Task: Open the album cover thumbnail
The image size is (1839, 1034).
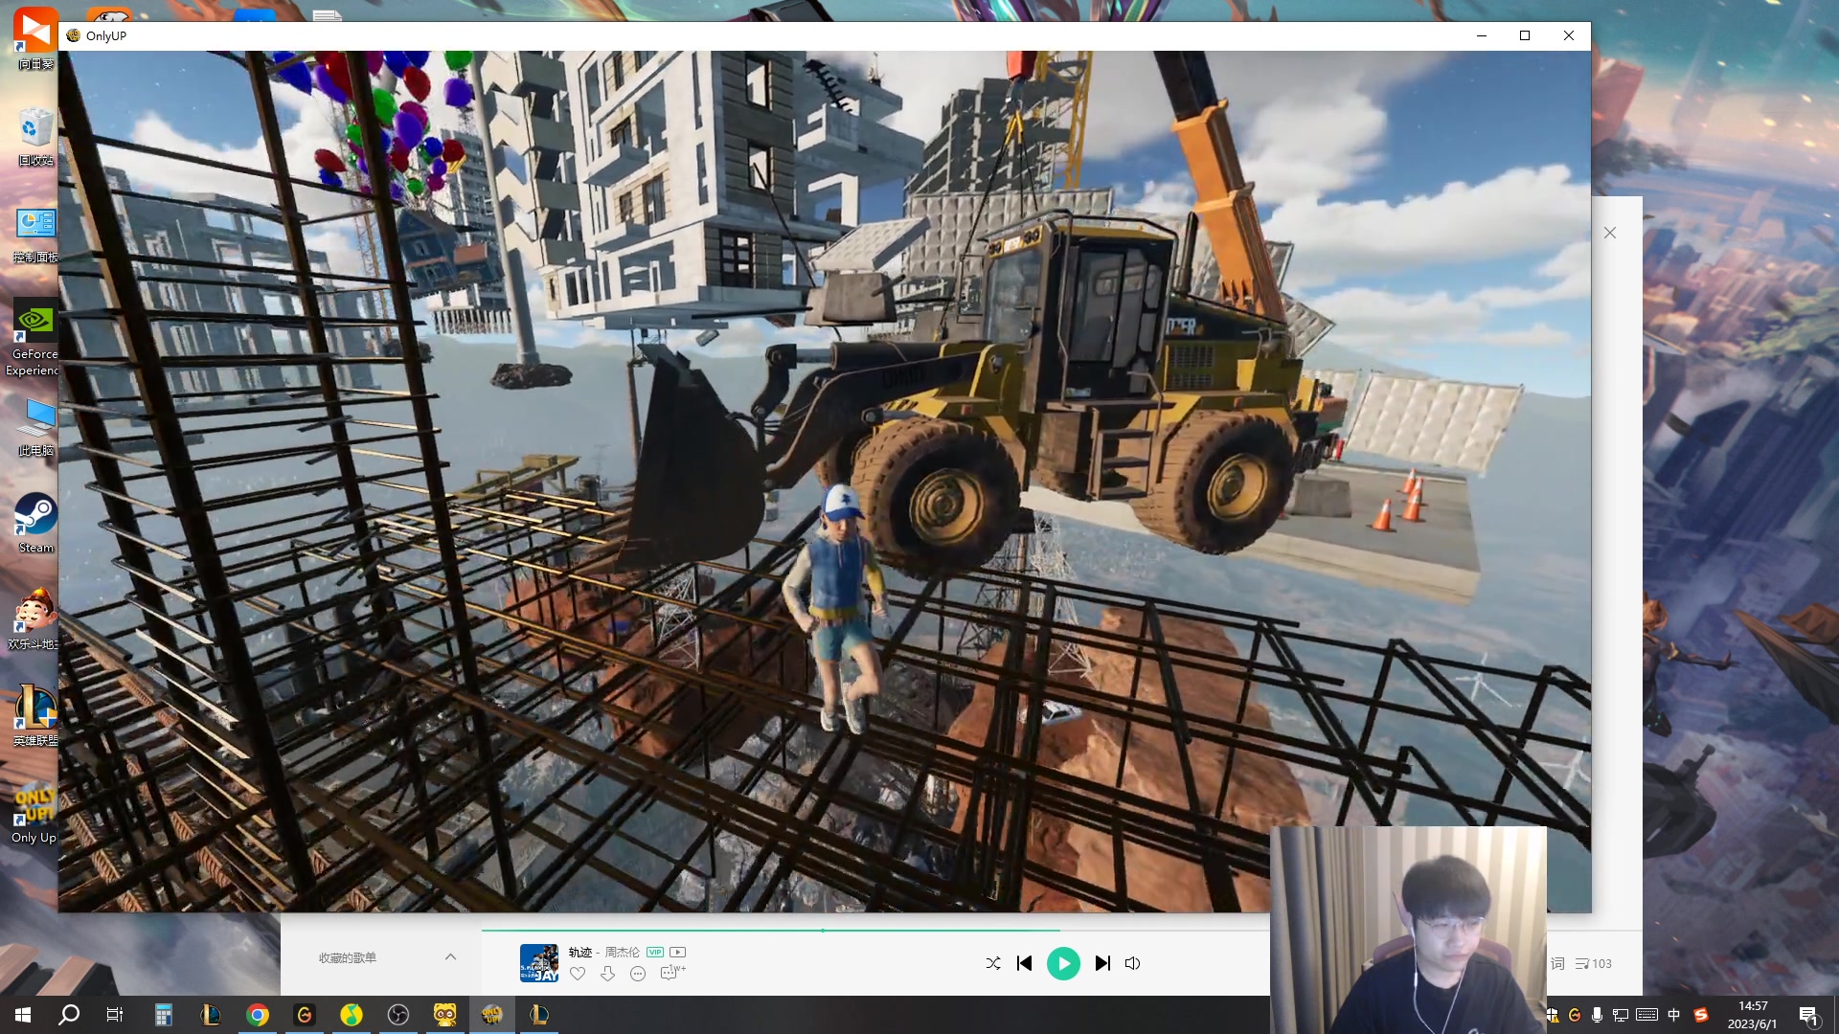Action: [538, 963]
